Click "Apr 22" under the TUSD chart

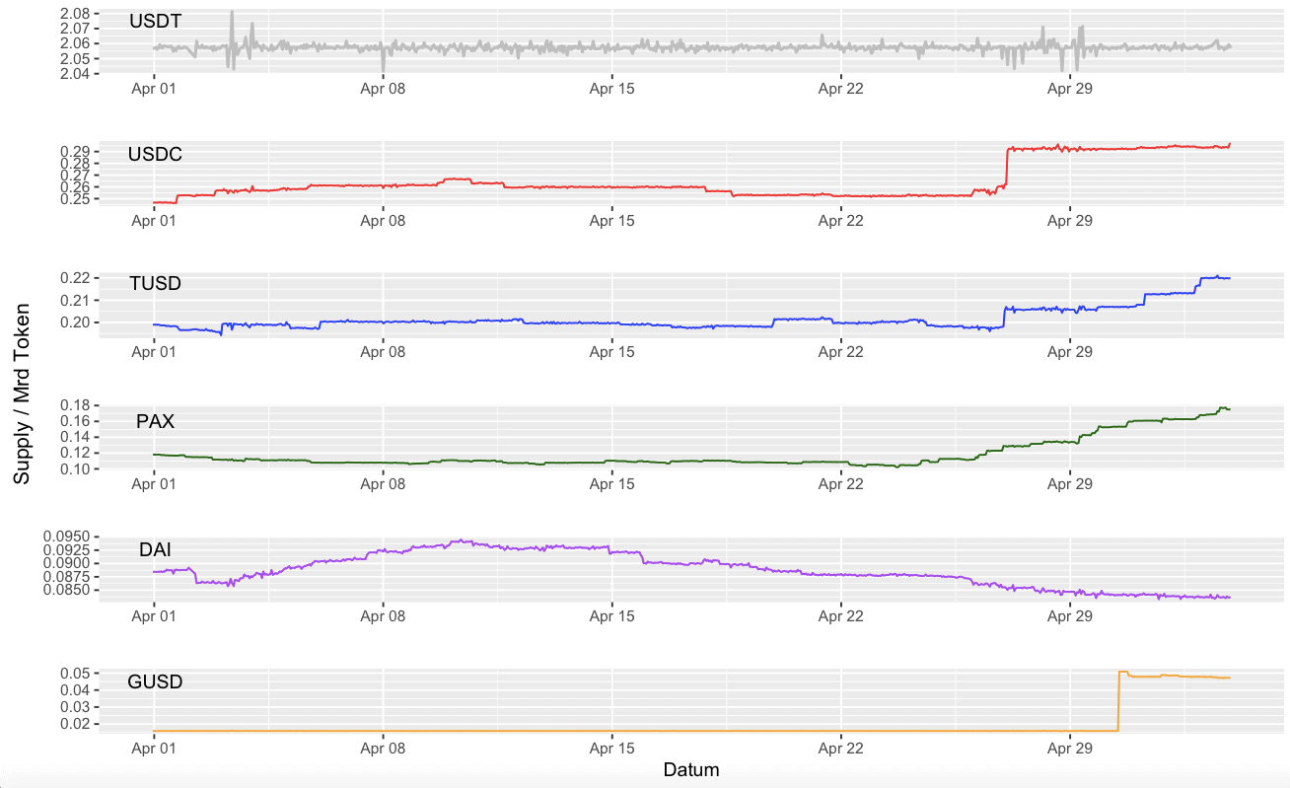pyautogui.click(x=840, y=352)
